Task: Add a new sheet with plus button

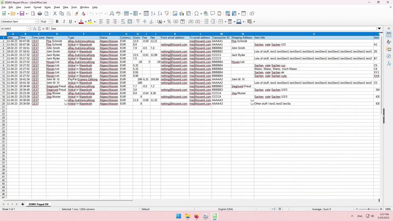Action: (23, 204)
